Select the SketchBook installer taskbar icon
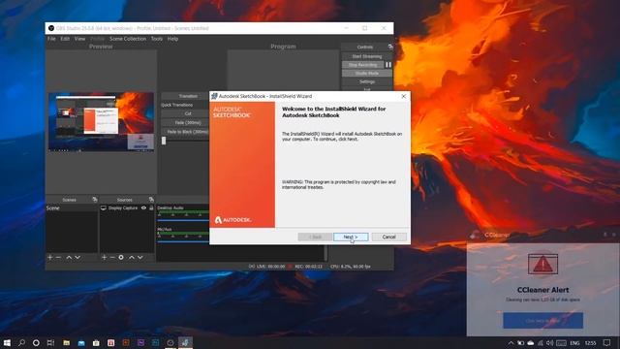Screen dimensions: 620x349 [x=185, y=342]
